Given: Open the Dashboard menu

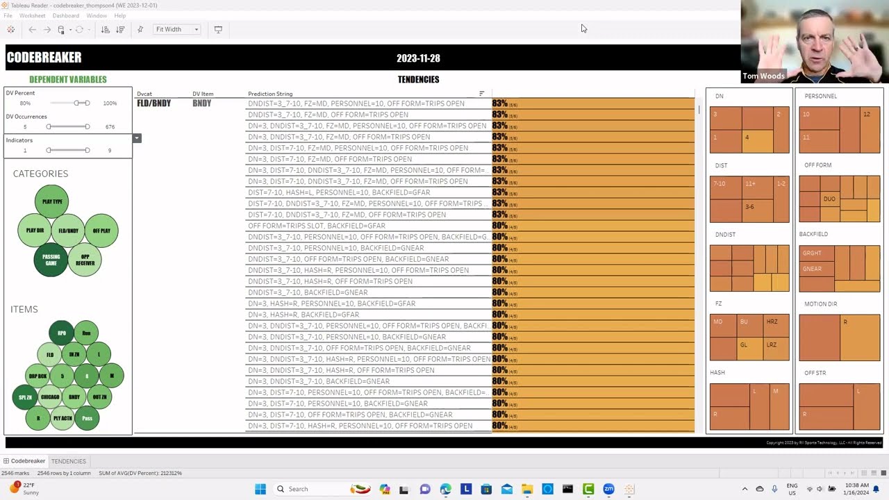Looking at the screenshot, I should pyautogui.click(x=66, y=15).
